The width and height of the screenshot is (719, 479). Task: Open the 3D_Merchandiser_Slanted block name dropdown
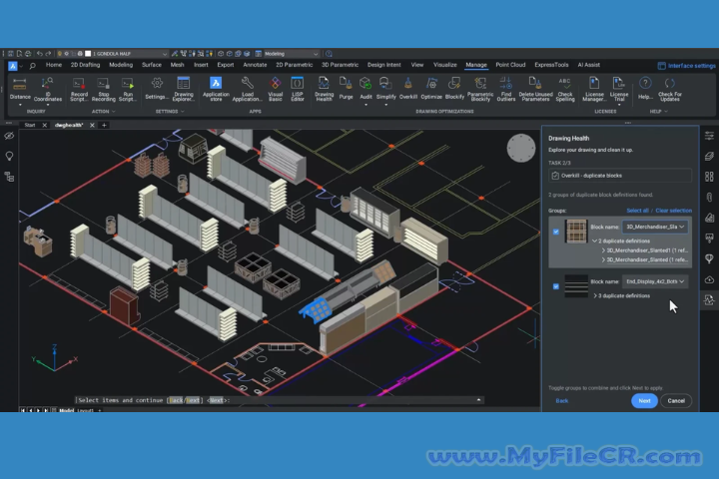click(x=655, y=227)
